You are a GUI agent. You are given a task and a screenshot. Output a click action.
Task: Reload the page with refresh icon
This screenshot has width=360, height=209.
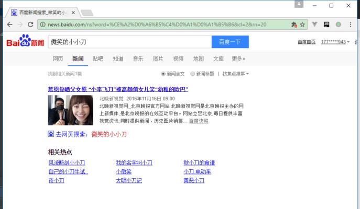30,25
